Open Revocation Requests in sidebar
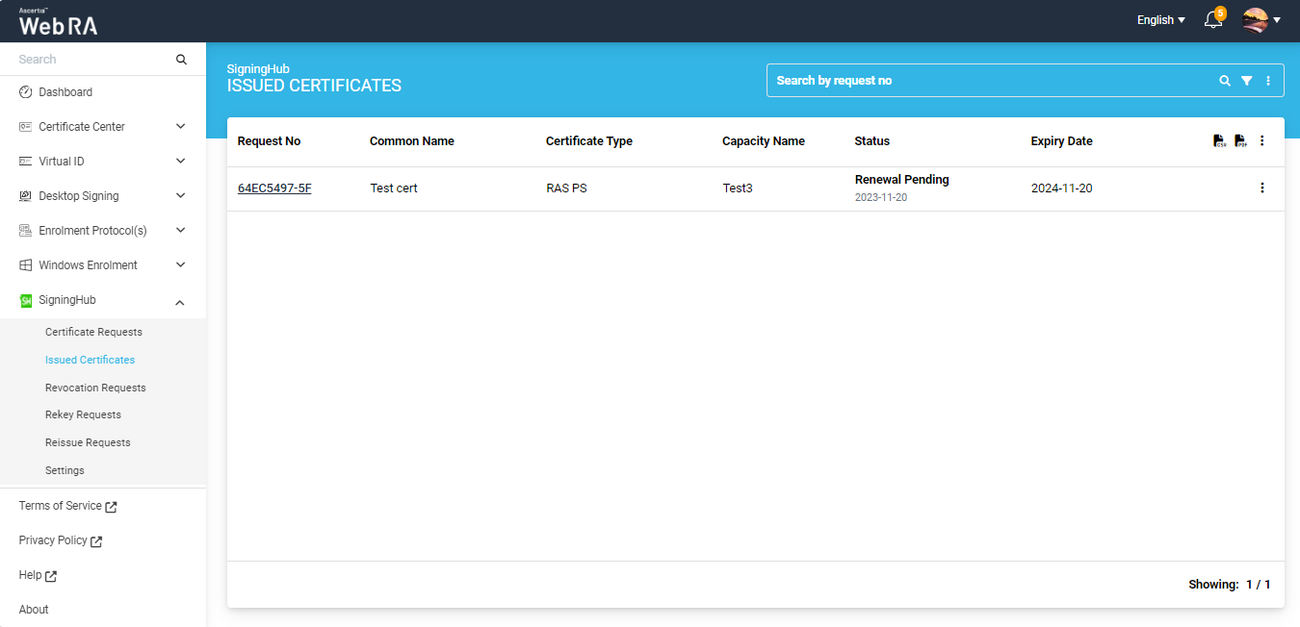Screen dimensions: 1300x627 click(95, 388)
